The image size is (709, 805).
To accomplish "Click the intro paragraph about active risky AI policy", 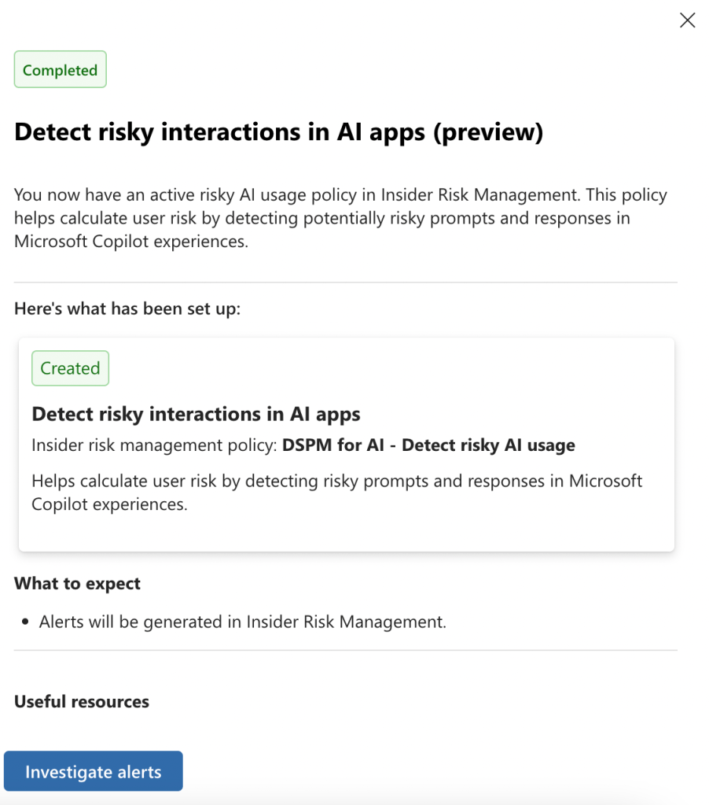I will pyautogui.click(x=340, y=218).
